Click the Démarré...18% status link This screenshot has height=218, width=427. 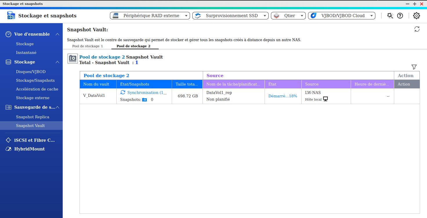tap(283, 96)
